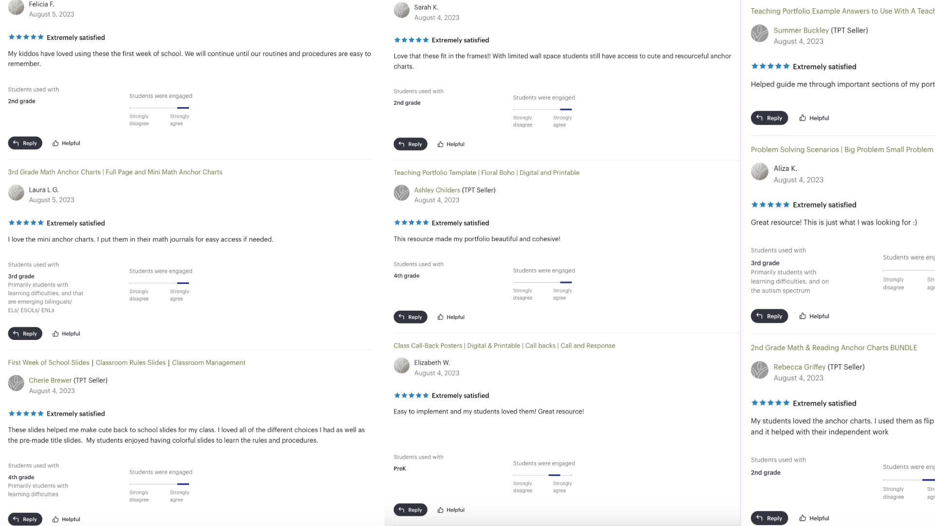Viewport: 935px width, 526px height.
Task: Mark Sarah K.'s review as Helpful
Action: pyautogui.click(x=441, y=144)
